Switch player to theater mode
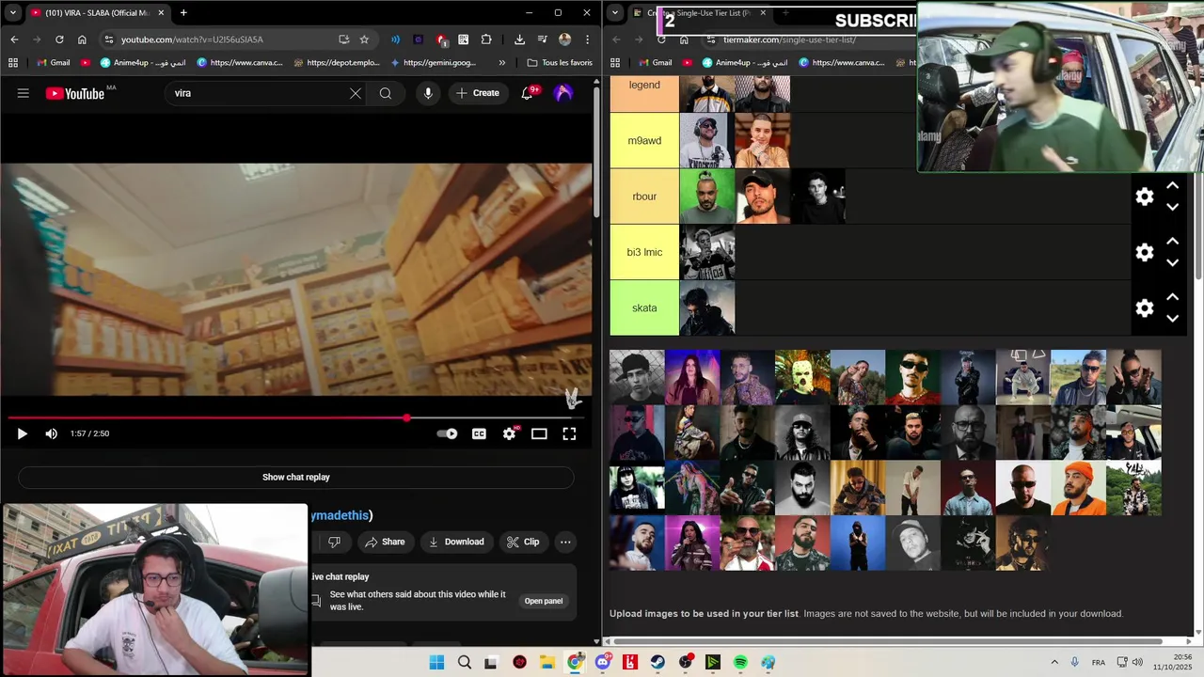Screen dimensions: 1204x677 pyautogui.click(x=539, y=433)
